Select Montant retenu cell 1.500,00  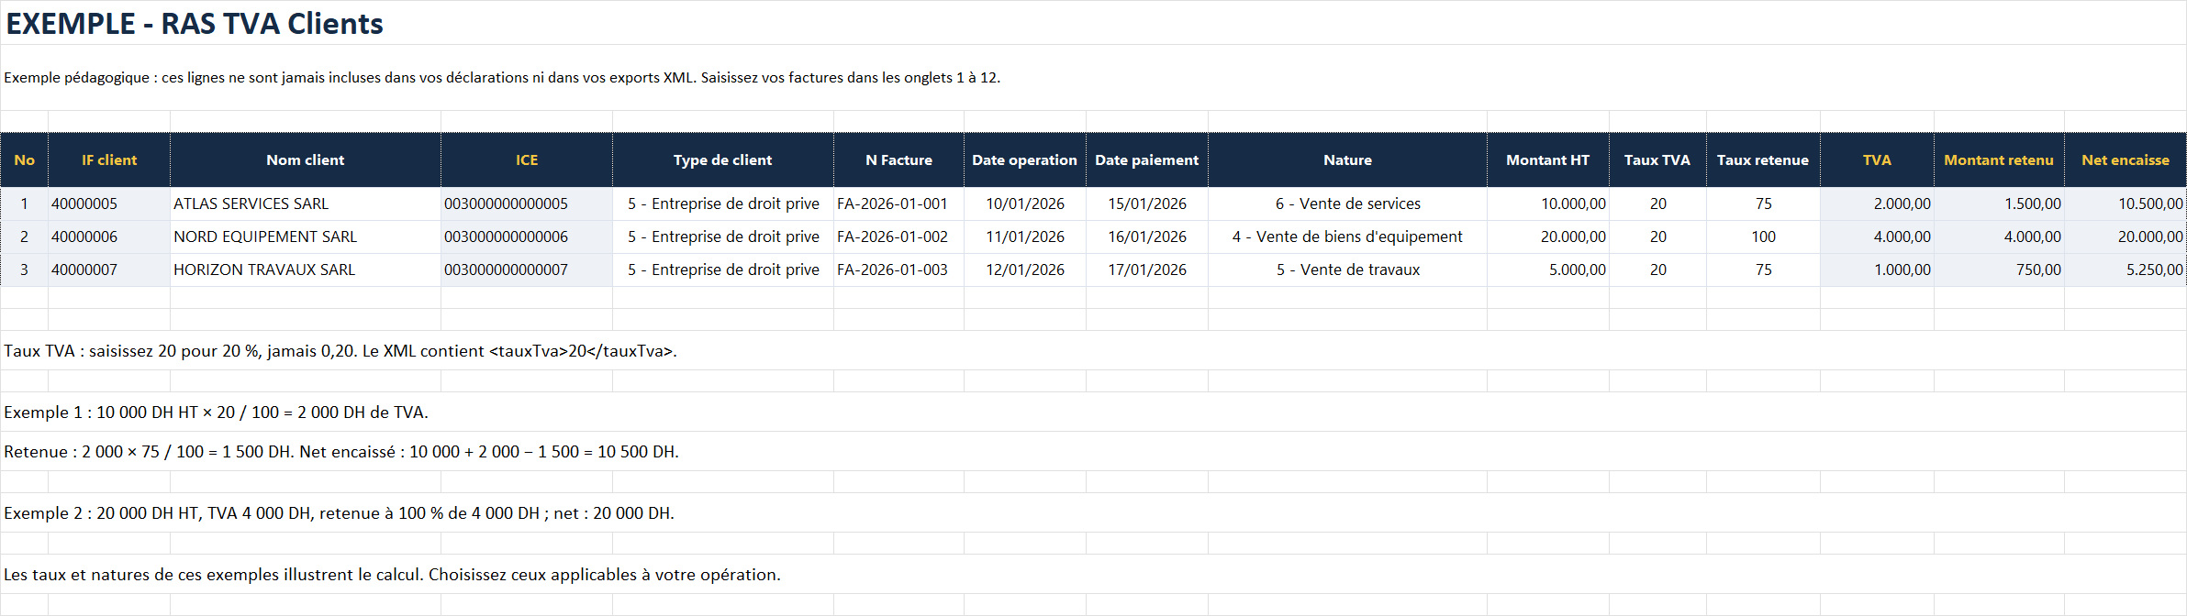pos(1999,203)
